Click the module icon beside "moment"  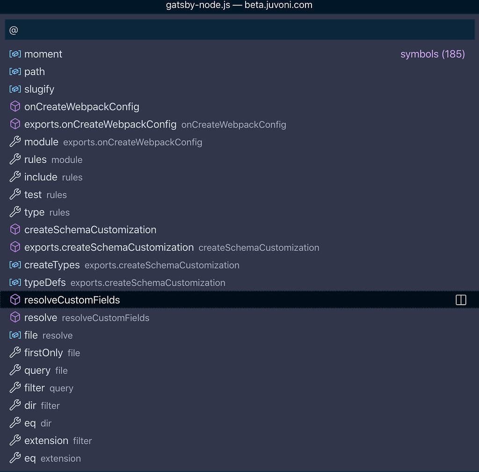pos(15,54)
